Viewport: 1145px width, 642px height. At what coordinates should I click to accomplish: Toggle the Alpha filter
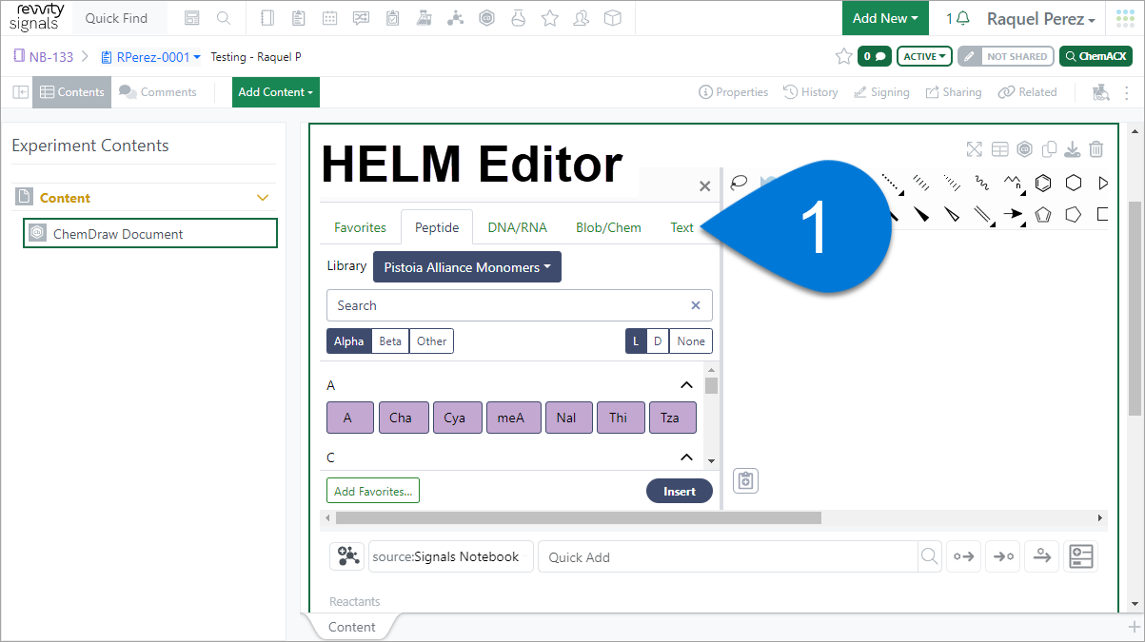[348, 341]
